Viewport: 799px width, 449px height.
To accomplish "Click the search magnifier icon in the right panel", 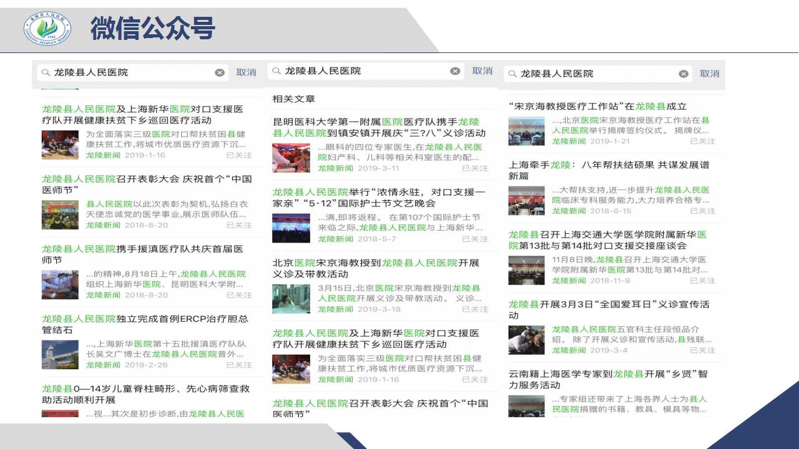I will pos(512,74).
